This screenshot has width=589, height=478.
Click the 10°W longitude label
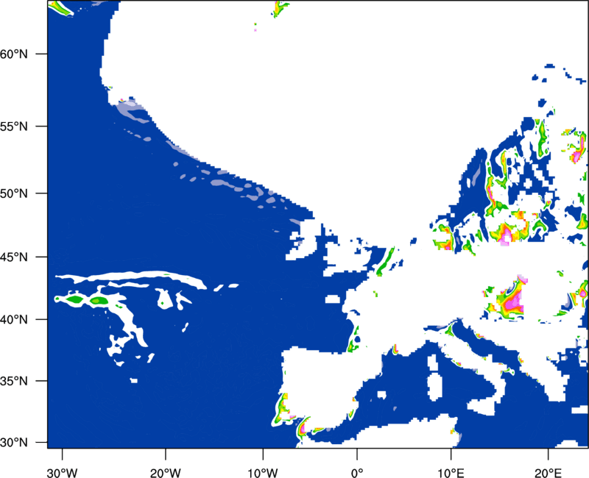(x=263, y=473)
